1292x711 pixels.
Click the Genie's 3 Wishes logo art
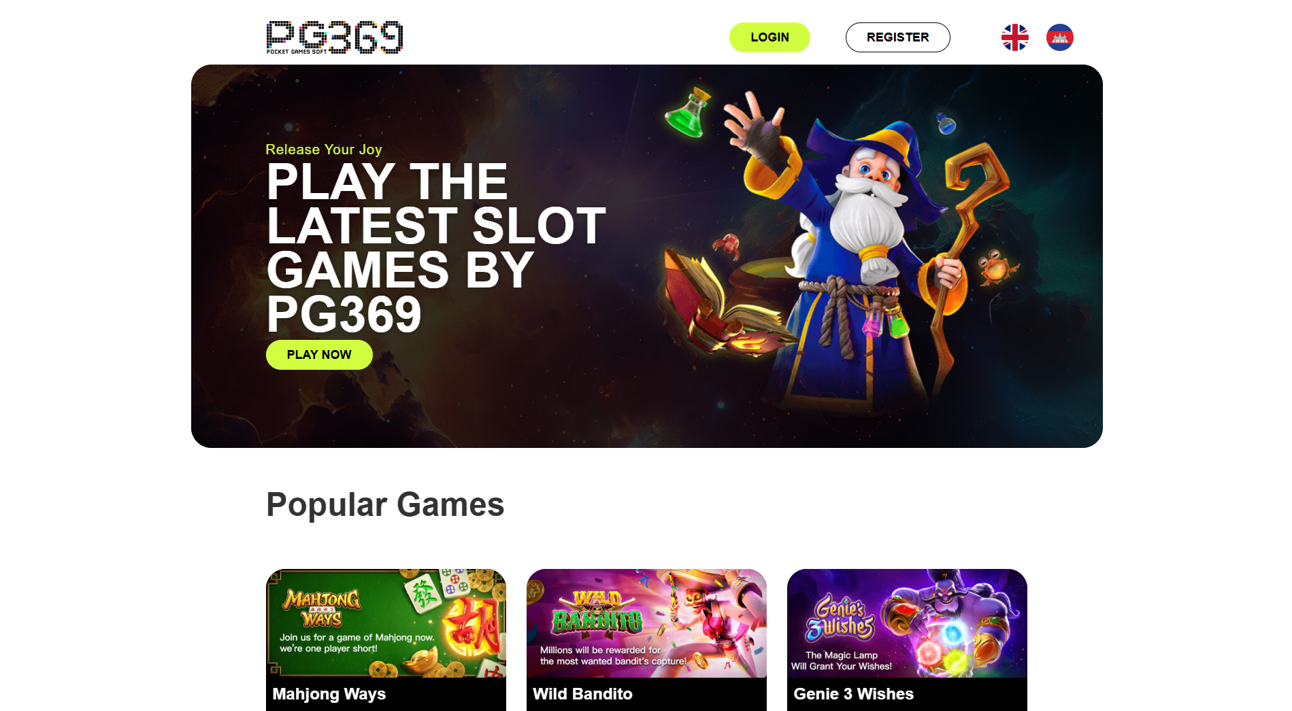(841, 619)
